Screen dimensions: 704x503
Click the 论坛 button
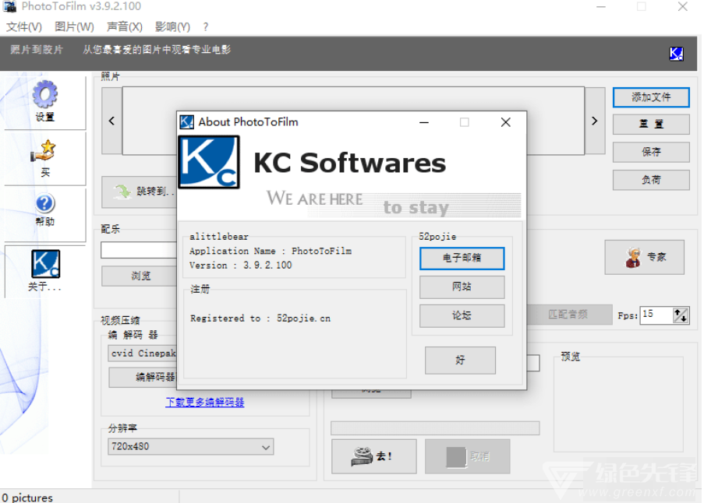(x=462, y=315)
